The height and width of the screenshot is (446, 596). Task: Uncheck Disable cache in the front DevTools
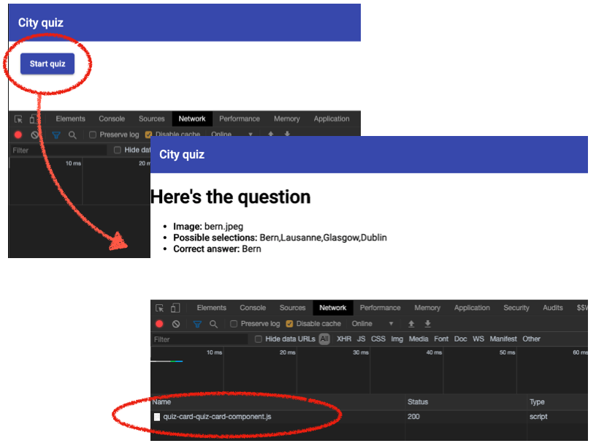pyautogui.click(x=289, y=324)
